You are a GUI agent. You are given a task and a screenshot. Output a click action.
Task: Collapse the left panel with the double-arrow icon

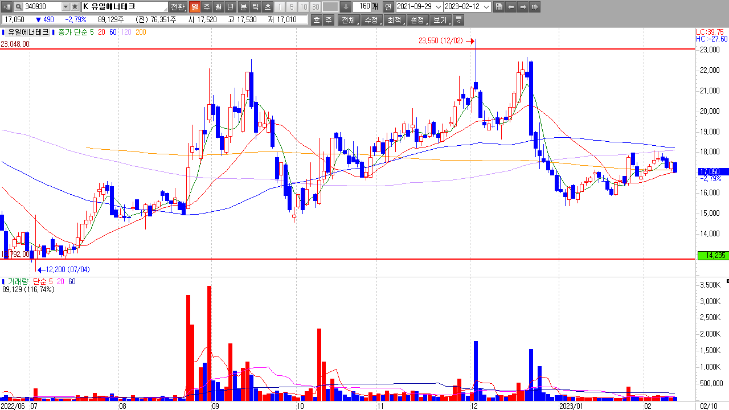(6, 7)
